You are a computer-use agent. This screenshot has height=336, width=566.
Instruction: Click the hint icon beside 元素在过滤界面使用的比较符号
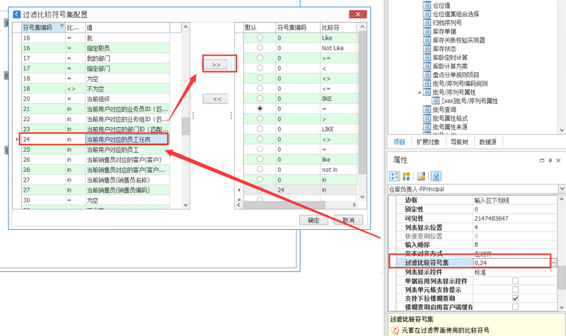click(395, 330)
